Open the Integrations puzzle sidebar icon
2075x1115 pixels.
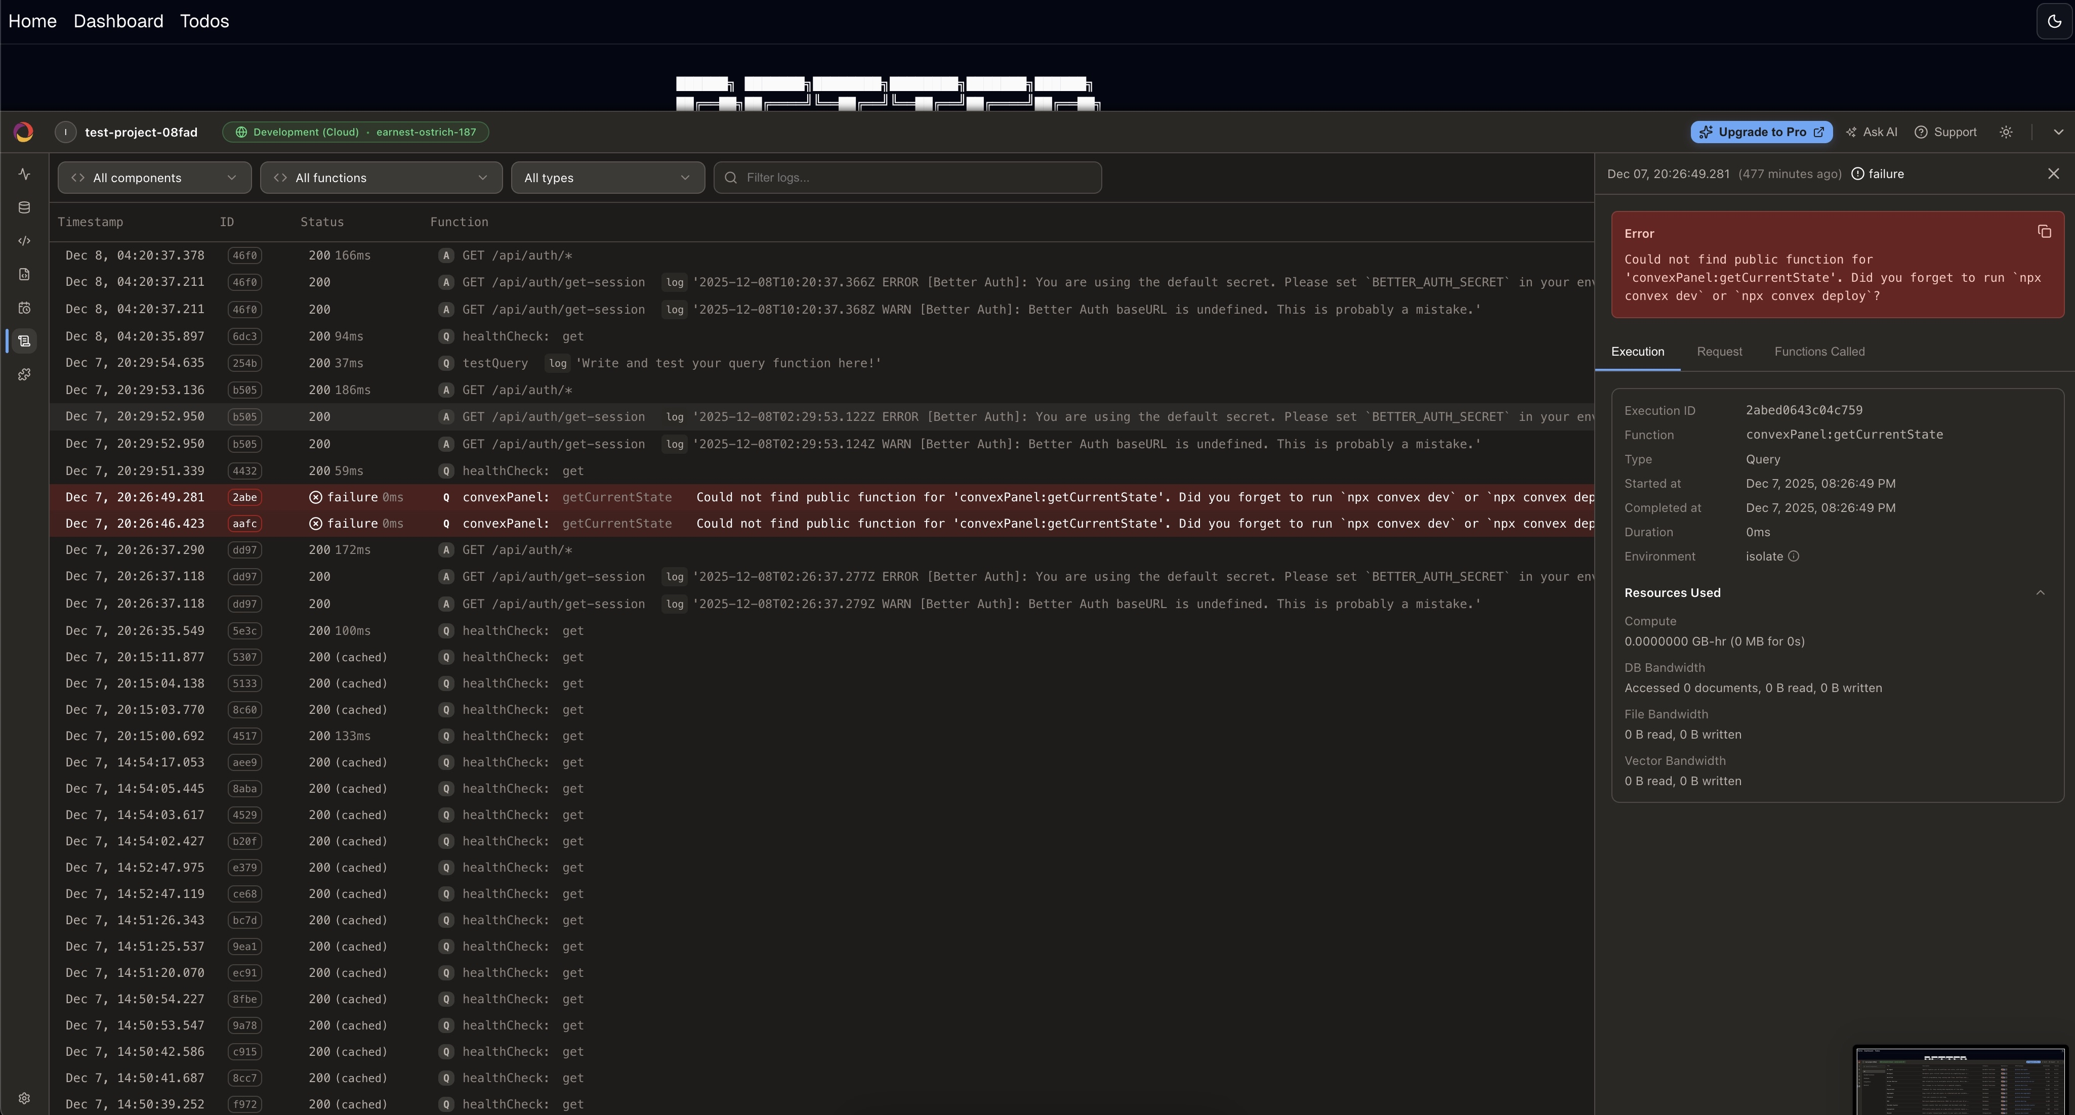(x=24, y=374)
